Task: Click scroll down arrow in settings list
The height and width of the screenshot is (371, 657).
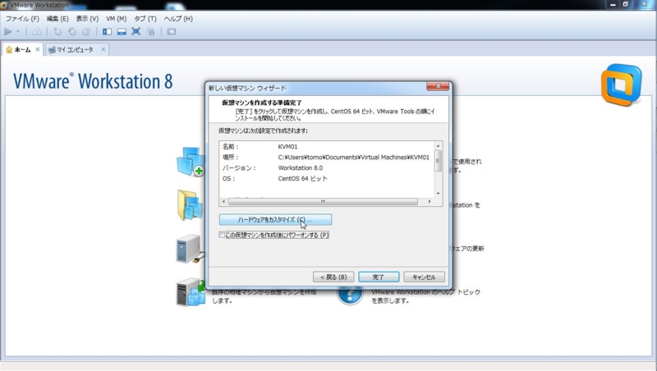Action: 439,194
